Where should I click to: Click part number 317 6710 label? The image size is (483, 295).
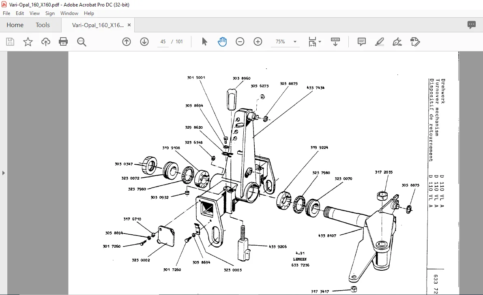pyautogui.click(x=132, y=219)
